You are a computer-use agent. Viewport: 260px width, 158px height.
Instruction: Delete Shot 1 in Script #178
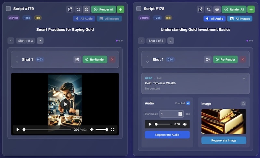[x=243, y=60]
